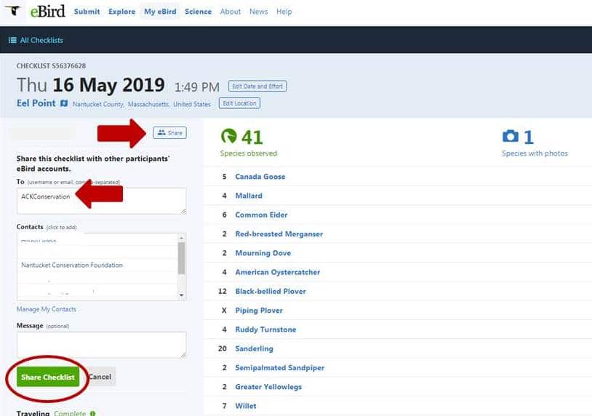Open the Eel Point location link
The height and width of the screenshot is (416, 592).
click(36, 103)
